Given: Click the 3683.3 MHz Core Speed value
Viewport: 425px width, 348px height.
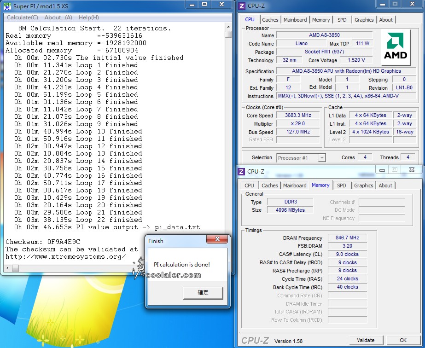Looking at the screenshot, I should pos(298,115).
